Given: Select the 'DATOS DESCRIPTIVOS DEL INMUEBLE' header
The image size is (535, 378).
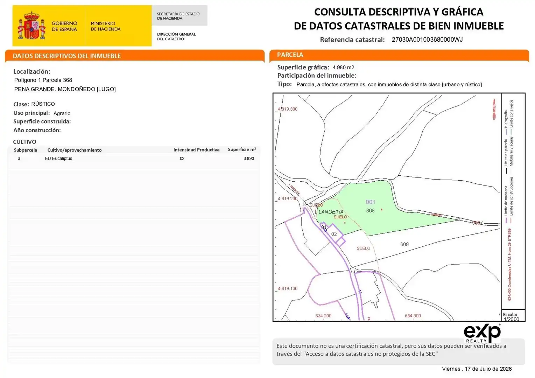Looking at the screenshot, I should (x=66, y=56).
